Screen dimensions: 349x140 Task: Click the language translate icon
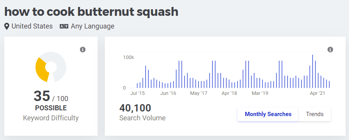click(64, 27)
